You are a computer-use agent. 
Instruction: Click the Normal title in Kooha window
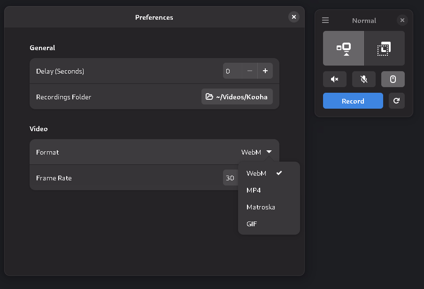point(364,21)
